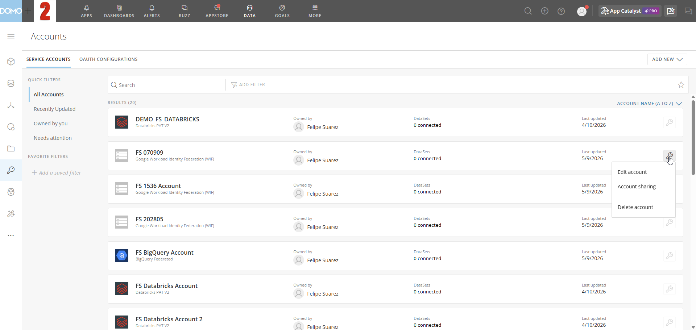The width and height of the screenshot is (696, 330).
Task: Open the FS 202805 account name
Action: [x=149, y=219]
